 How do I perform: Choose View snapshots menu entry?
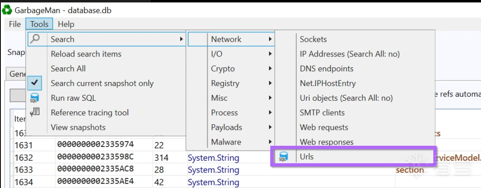click(78, 127)
